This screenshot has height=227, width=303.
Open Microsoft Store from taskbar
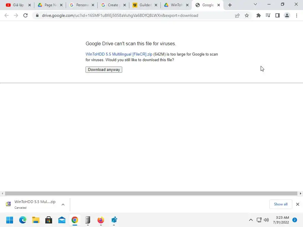click(x=49, y=220)
